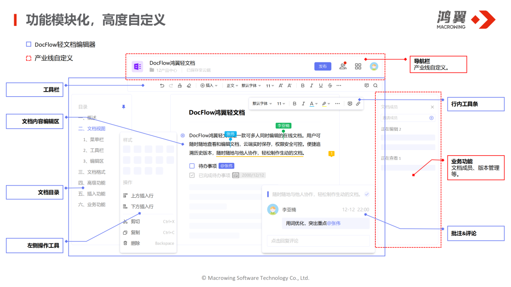Click the document title DocFlow鸿翼轻文档 in the editor
The image size is (511, 287).
point(217,112)
